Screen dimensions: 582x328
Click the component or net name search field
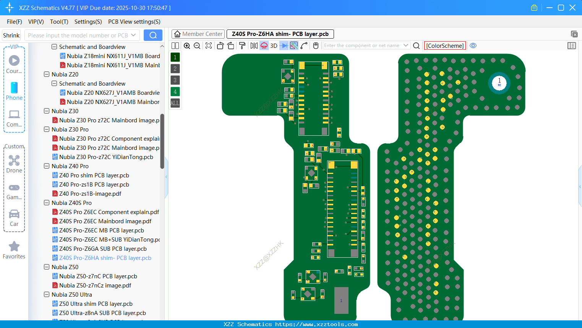pos(363,45)
